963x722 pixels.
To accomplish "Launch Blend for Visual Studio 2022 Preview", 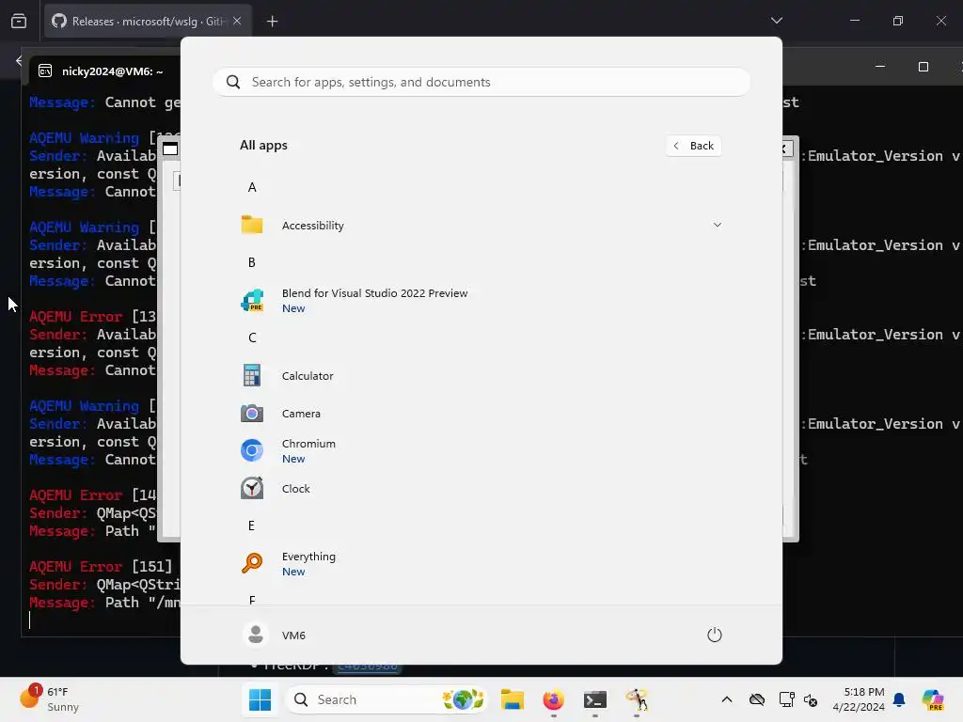I will (481, 301).
